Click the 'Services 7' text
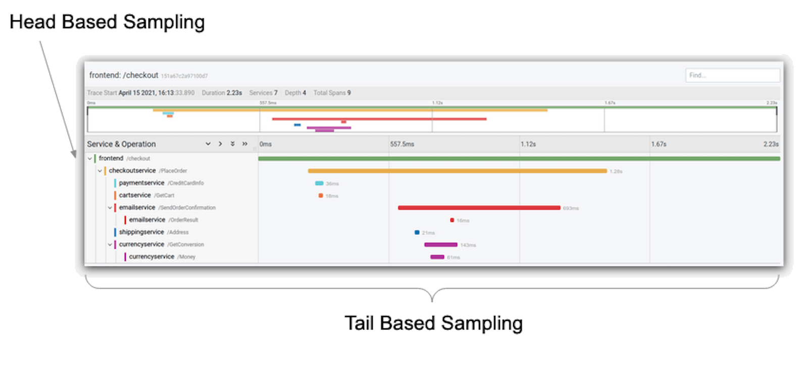 [x=263, y=93]
